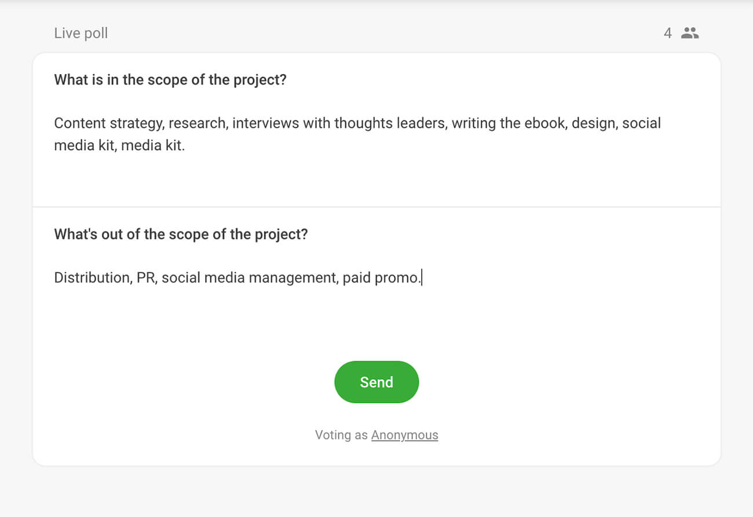
Task: Click the Live poll header label
Action: tap(81, 33)
